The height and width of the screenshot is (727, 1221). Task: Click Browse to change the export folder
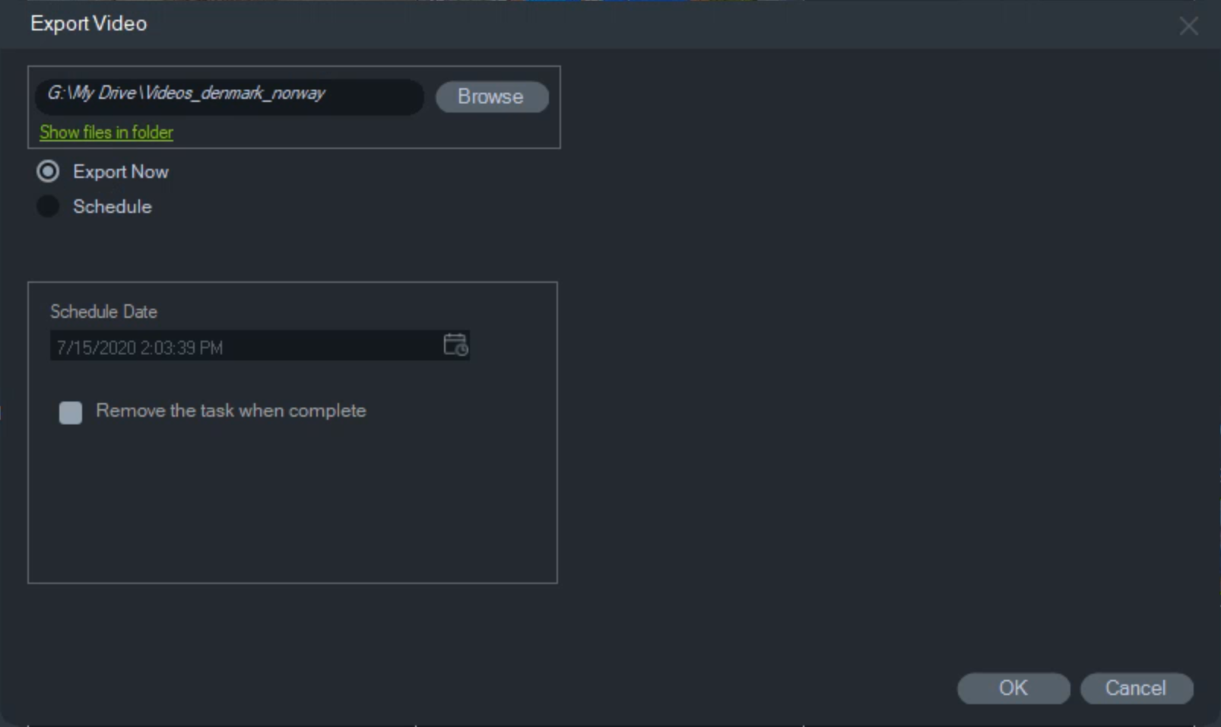click(491, 97)
